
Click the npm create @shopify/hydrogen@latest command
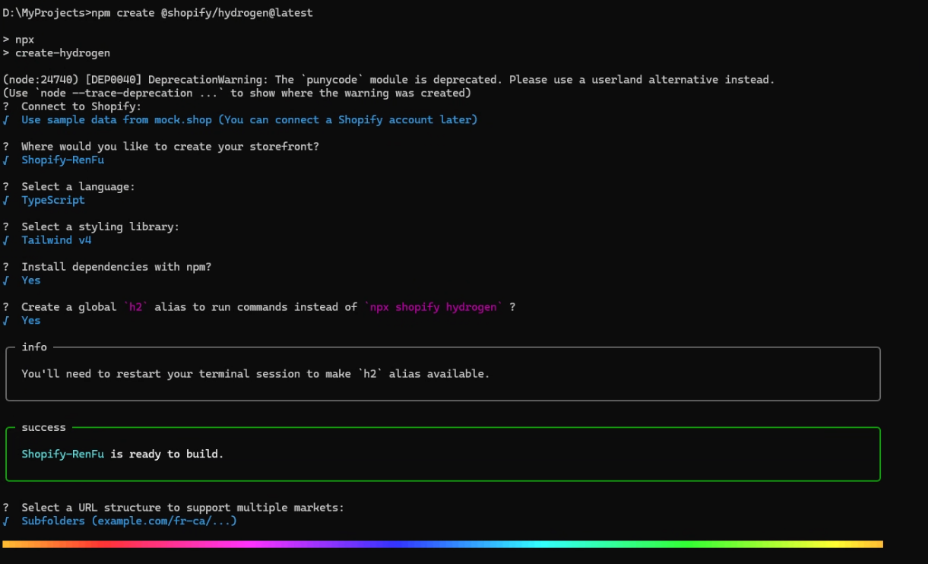point(201,13)
